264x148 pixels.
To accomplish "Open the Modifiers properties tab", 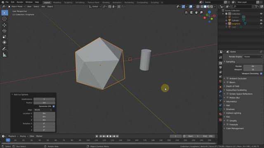I will click(x=220, y=91).
